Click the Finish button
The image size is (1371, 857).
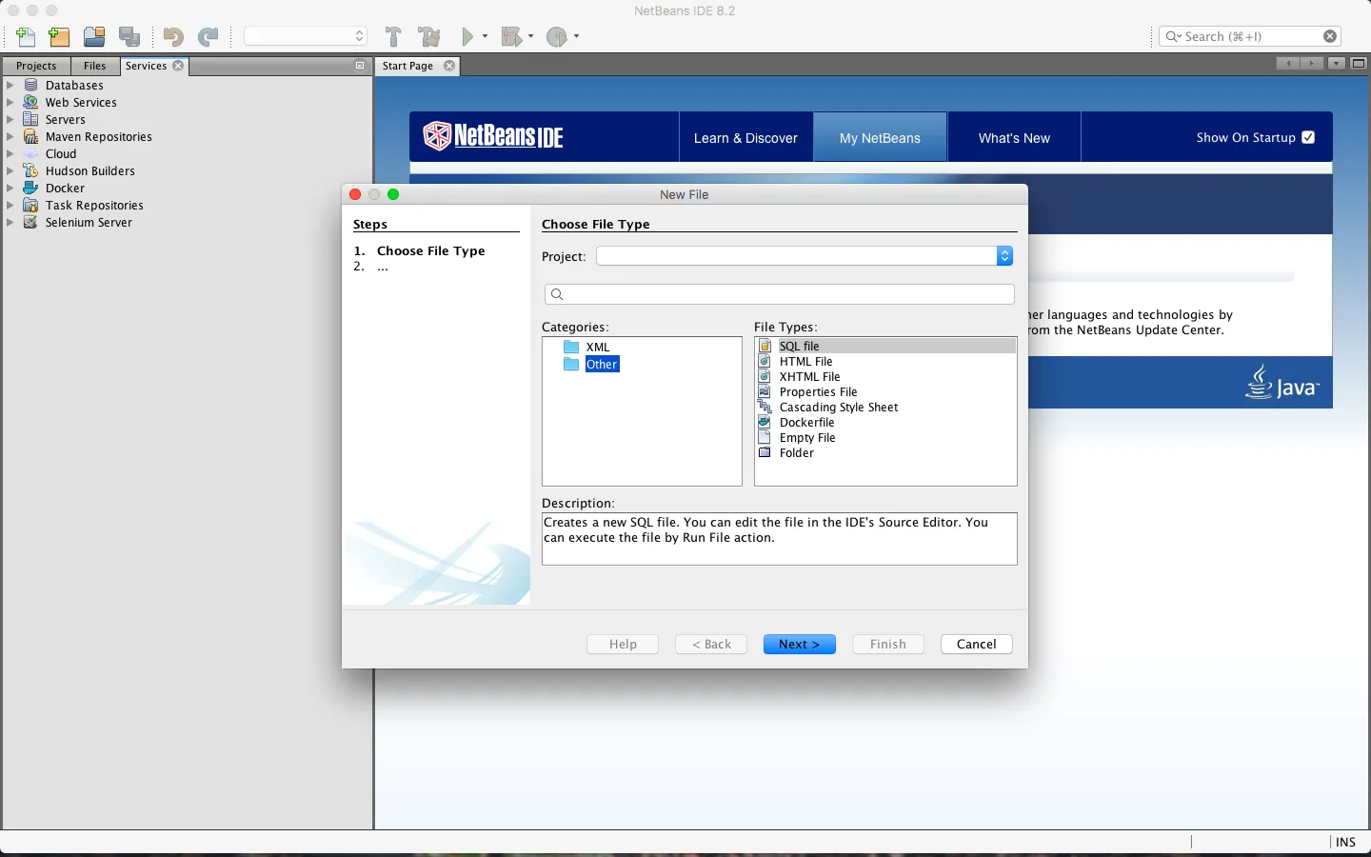888,645
